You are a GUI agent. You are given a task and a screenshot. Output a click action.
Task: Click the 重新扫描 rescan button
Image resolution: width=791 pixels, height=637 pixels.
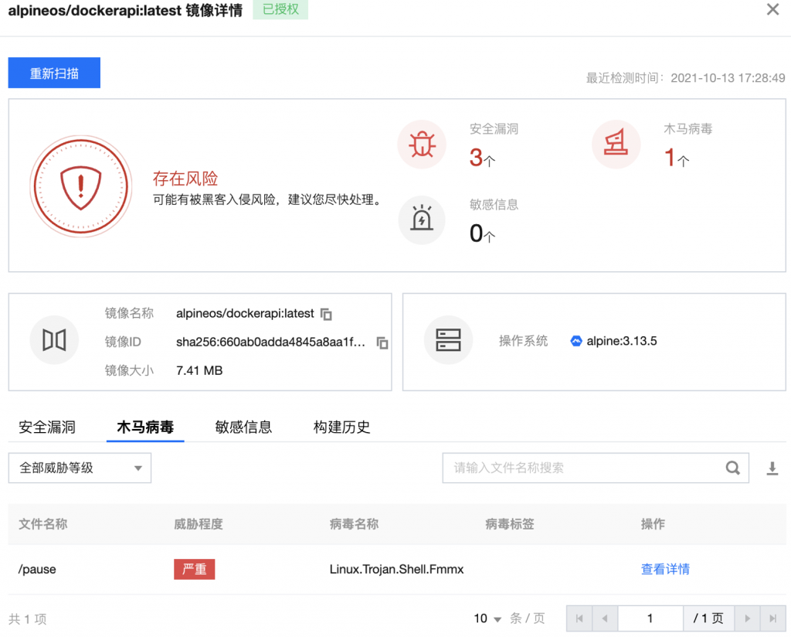click(x=54, y=73)
